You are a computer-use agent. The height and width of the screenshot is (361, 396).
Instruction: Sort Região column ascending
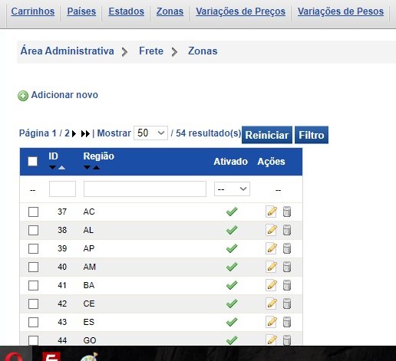click(96, 168)
